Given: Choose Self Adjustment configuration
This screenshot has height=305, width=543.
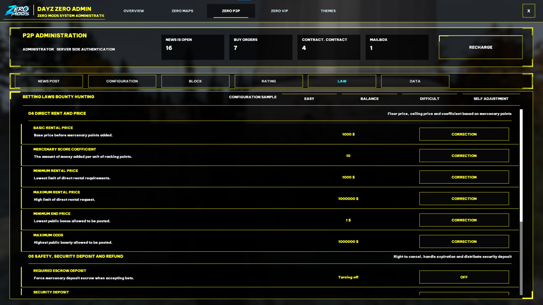Looking at the screenshot, I should [491, 98].
